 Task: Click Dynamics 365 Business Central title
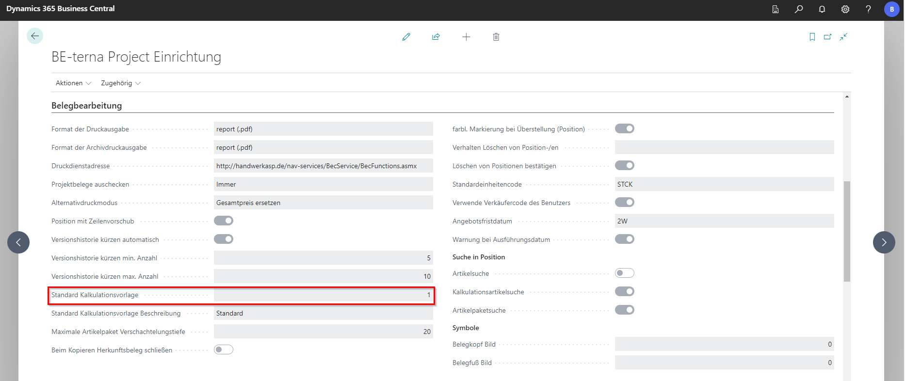click(x=61, y=9)
